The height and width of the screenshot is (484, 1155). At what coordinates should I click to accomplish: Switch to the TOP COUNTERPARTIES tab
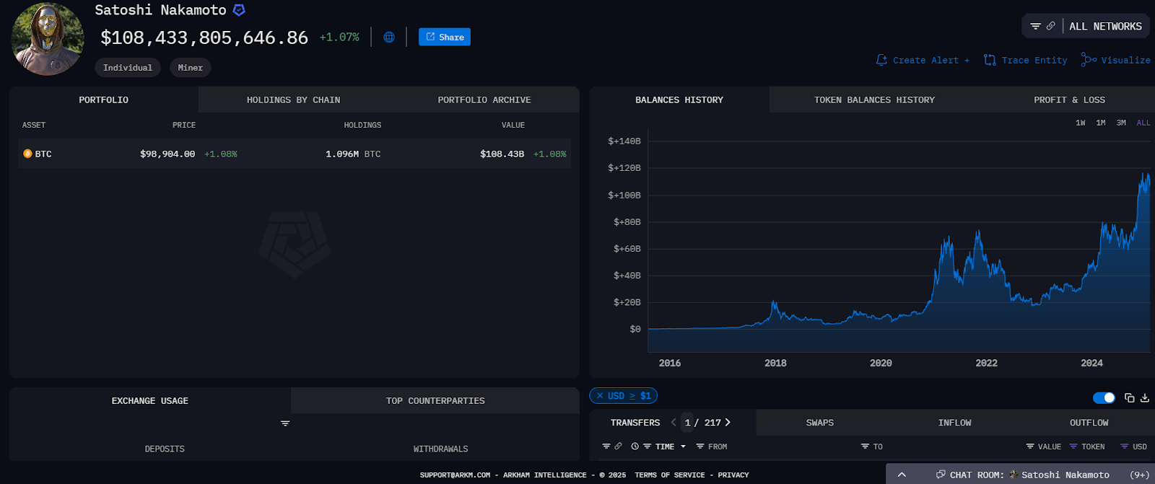coord(435,400)
